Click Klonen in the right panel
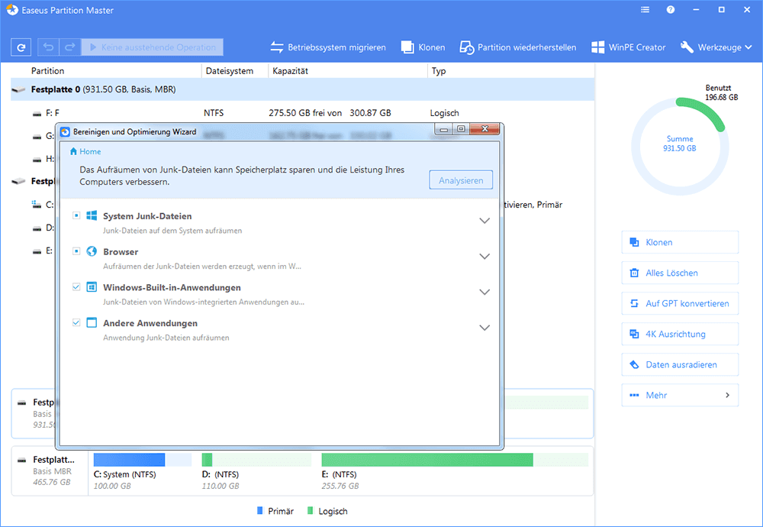 click(x=680, y=242)
